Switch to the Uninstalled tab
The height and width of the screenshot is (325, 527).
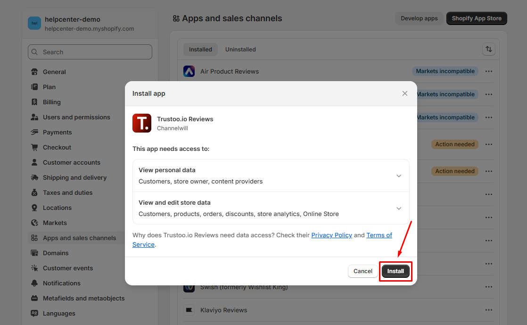(x=240, y=50)
